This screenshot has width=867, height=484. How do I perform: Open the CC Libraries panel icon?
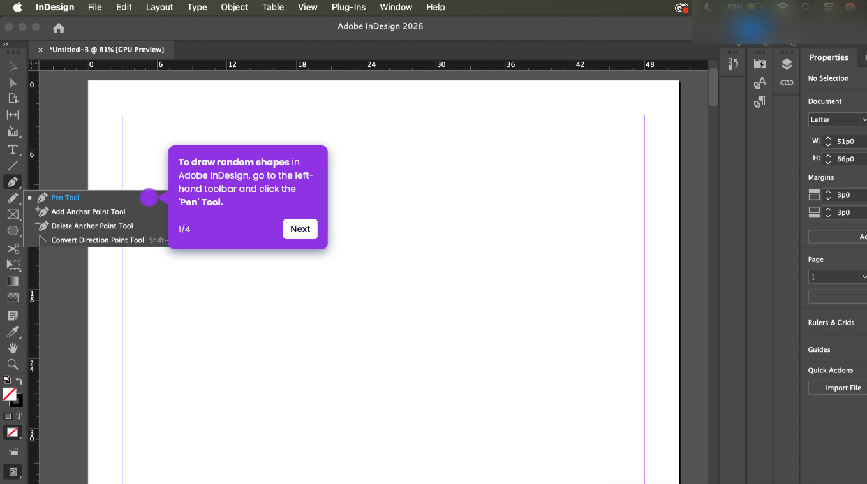760,64
